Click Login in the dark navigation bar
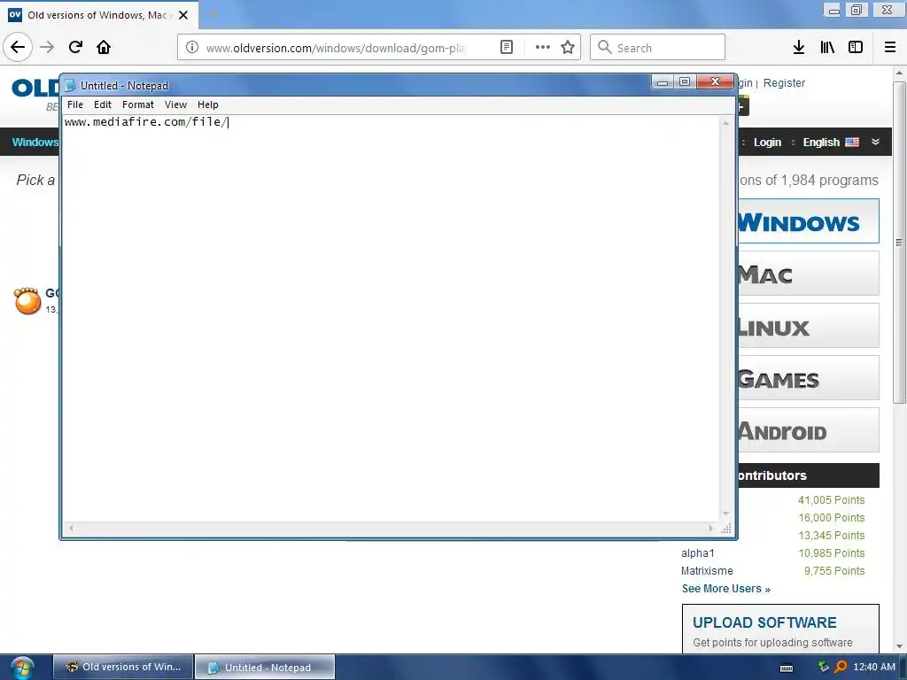The width and height of the screenshot is (907, 680). point(767,143)
